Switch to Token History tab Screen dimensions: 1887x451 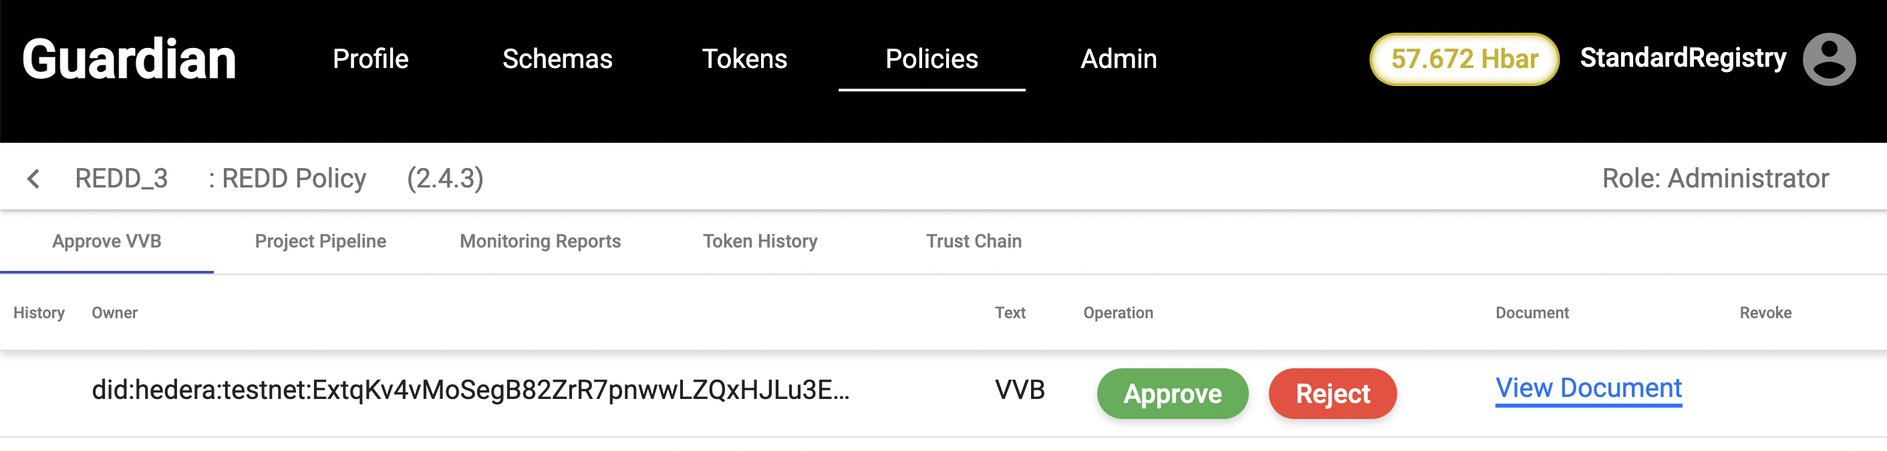click(760, 242)
